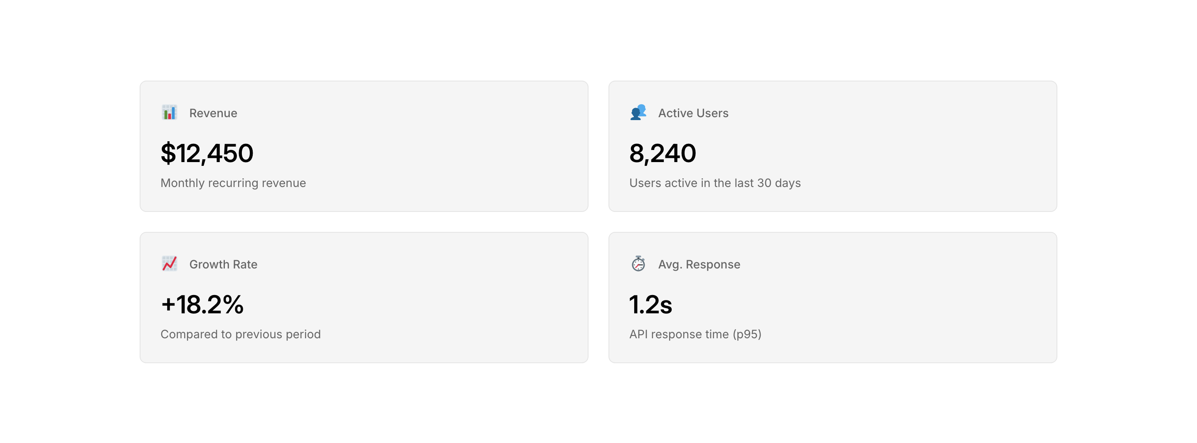Click 'API response time (p95)' description
Screen dimensions: 1197x443
(695, 334)
